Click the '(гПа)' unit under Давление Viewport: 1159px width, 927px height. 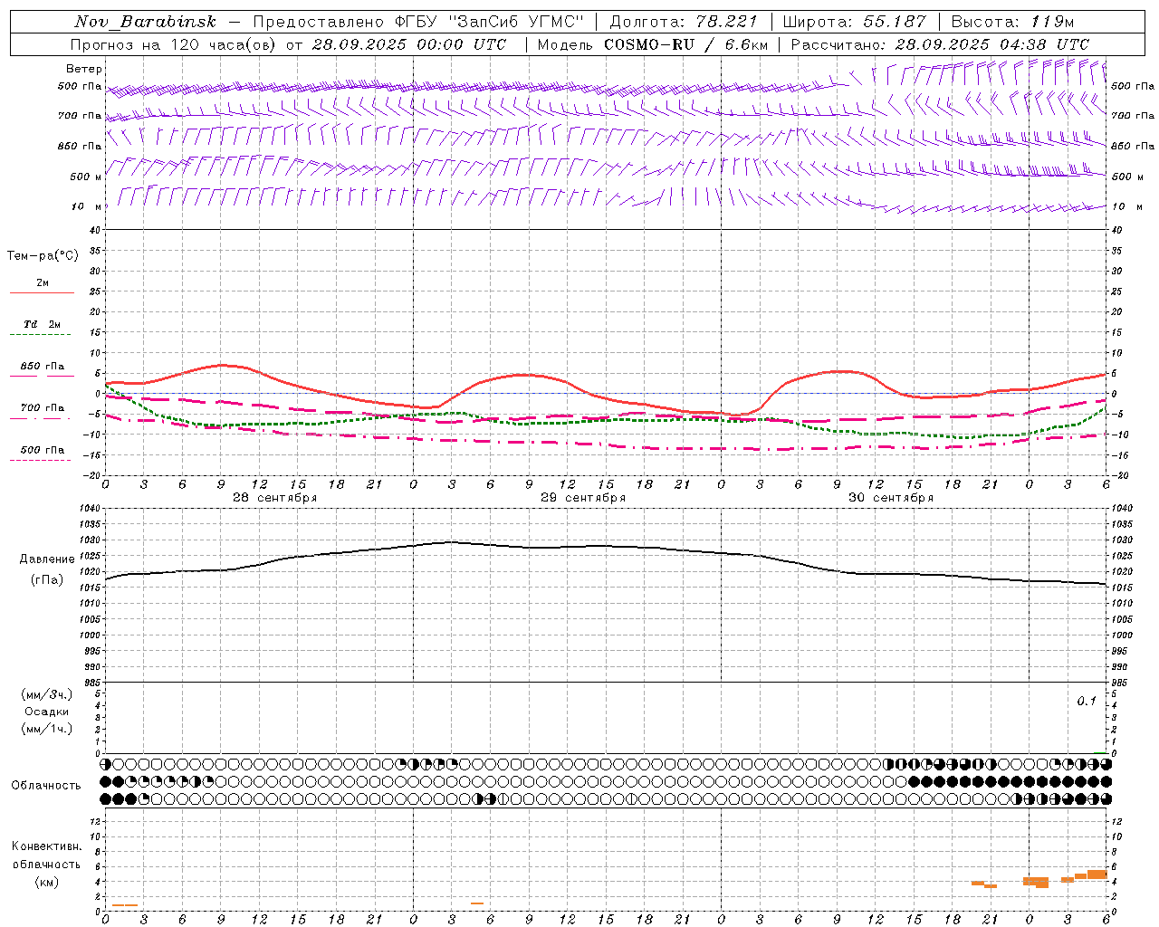[x=47, y=579]
